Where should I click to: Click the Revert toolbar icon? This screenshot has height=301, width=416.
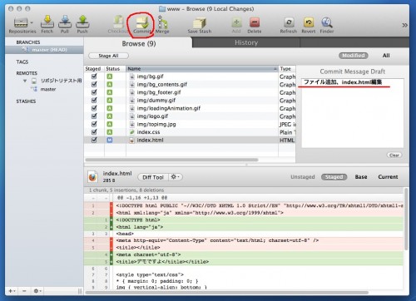pos(309,22)
